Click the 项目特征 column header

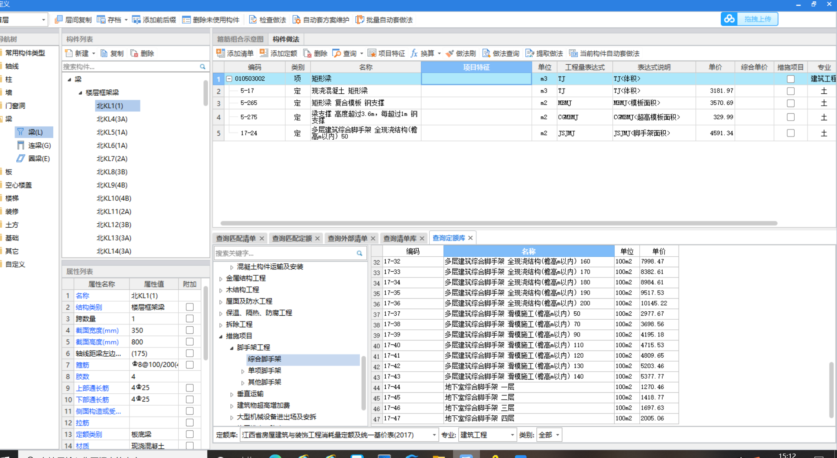pyautogui.click(x=476, y=67)
